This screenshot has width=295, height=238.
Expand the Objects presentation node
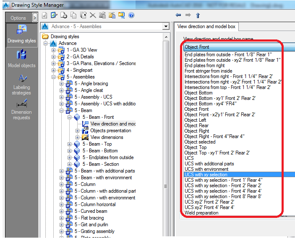tap(77, 131)
